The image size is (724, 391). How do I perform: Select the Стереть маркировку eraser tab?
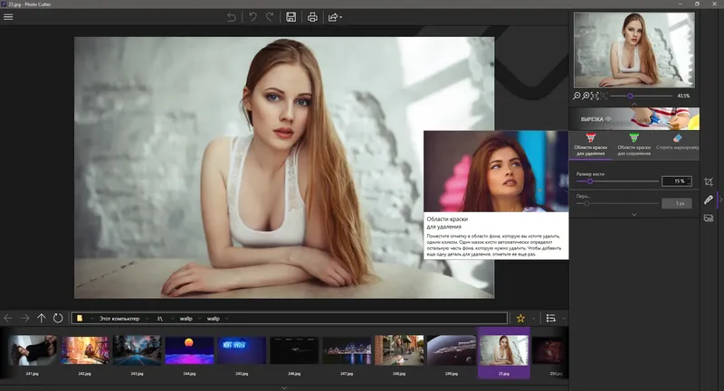(x=677, y=144)
